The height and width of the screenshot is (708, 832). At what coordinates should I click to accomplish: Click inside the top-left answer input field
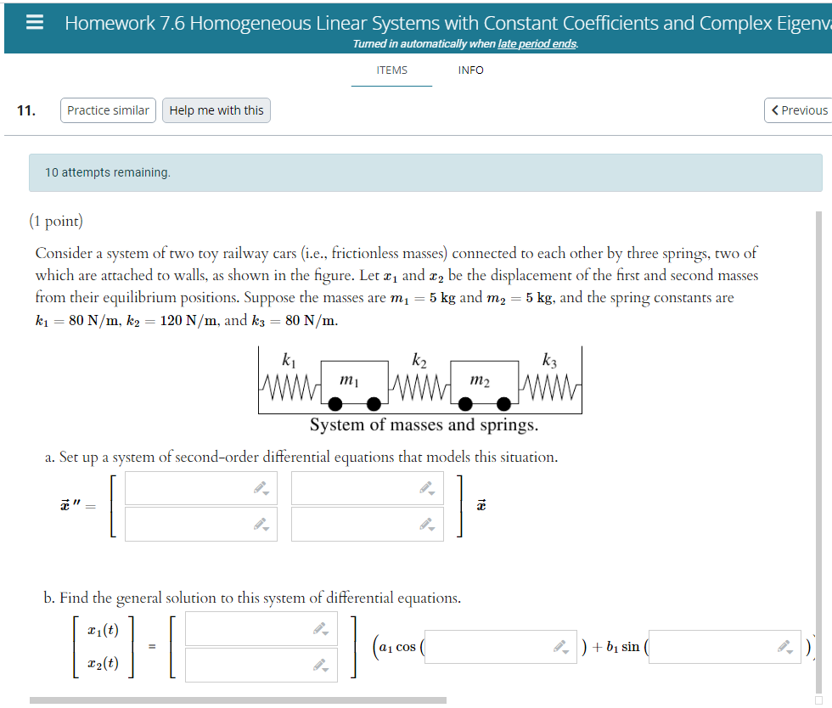195,488
